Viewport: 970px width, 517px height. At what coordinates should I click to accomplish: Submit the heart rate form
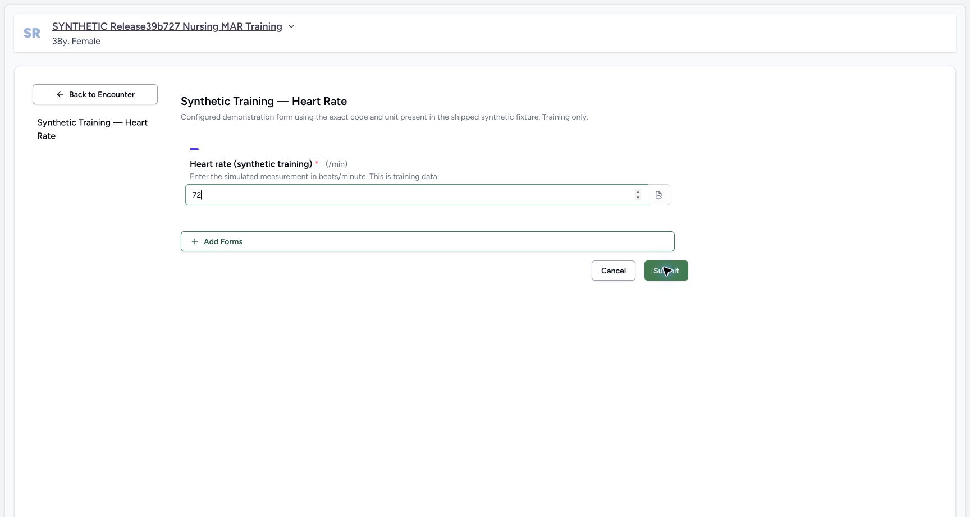click(666, 271)
